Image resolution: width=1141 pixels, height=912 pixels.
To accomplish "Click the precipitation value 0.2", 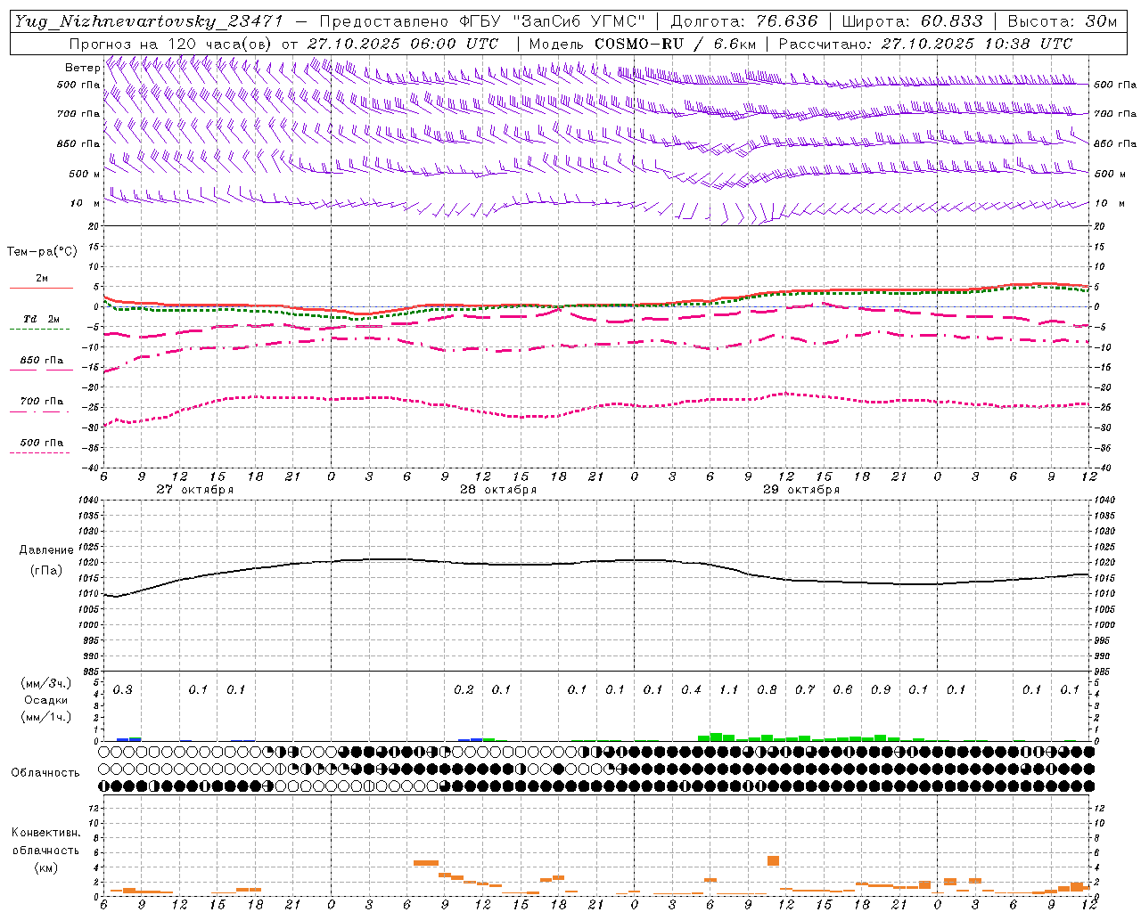I will (464, 690).
